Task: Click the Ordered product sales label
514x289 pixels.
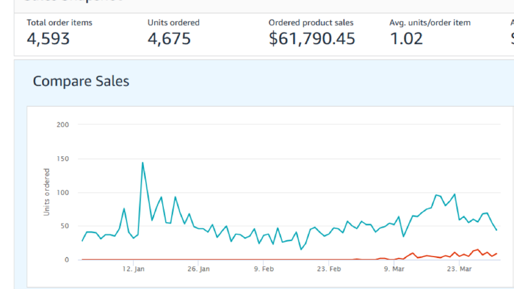Action: coord(310,23)
